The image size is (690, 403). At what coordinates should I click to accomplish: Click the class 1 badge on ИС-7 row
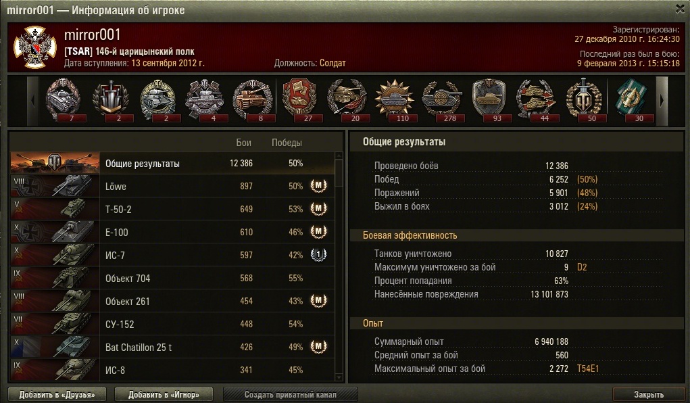pos(318,254)
